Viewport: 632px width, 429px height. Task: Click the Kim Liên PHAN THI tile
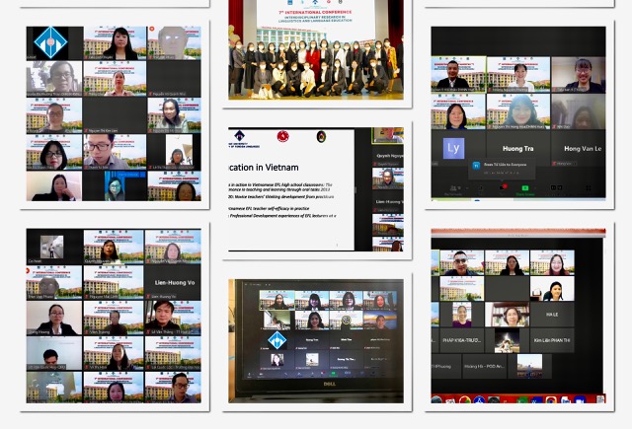point(553,339)
